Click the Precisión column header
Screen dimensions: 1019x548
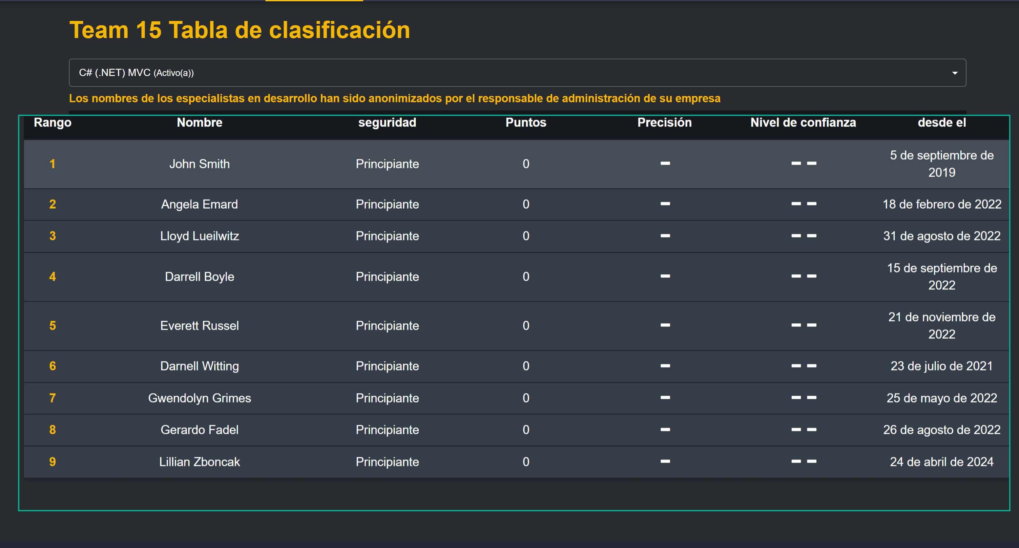(664, 123)
